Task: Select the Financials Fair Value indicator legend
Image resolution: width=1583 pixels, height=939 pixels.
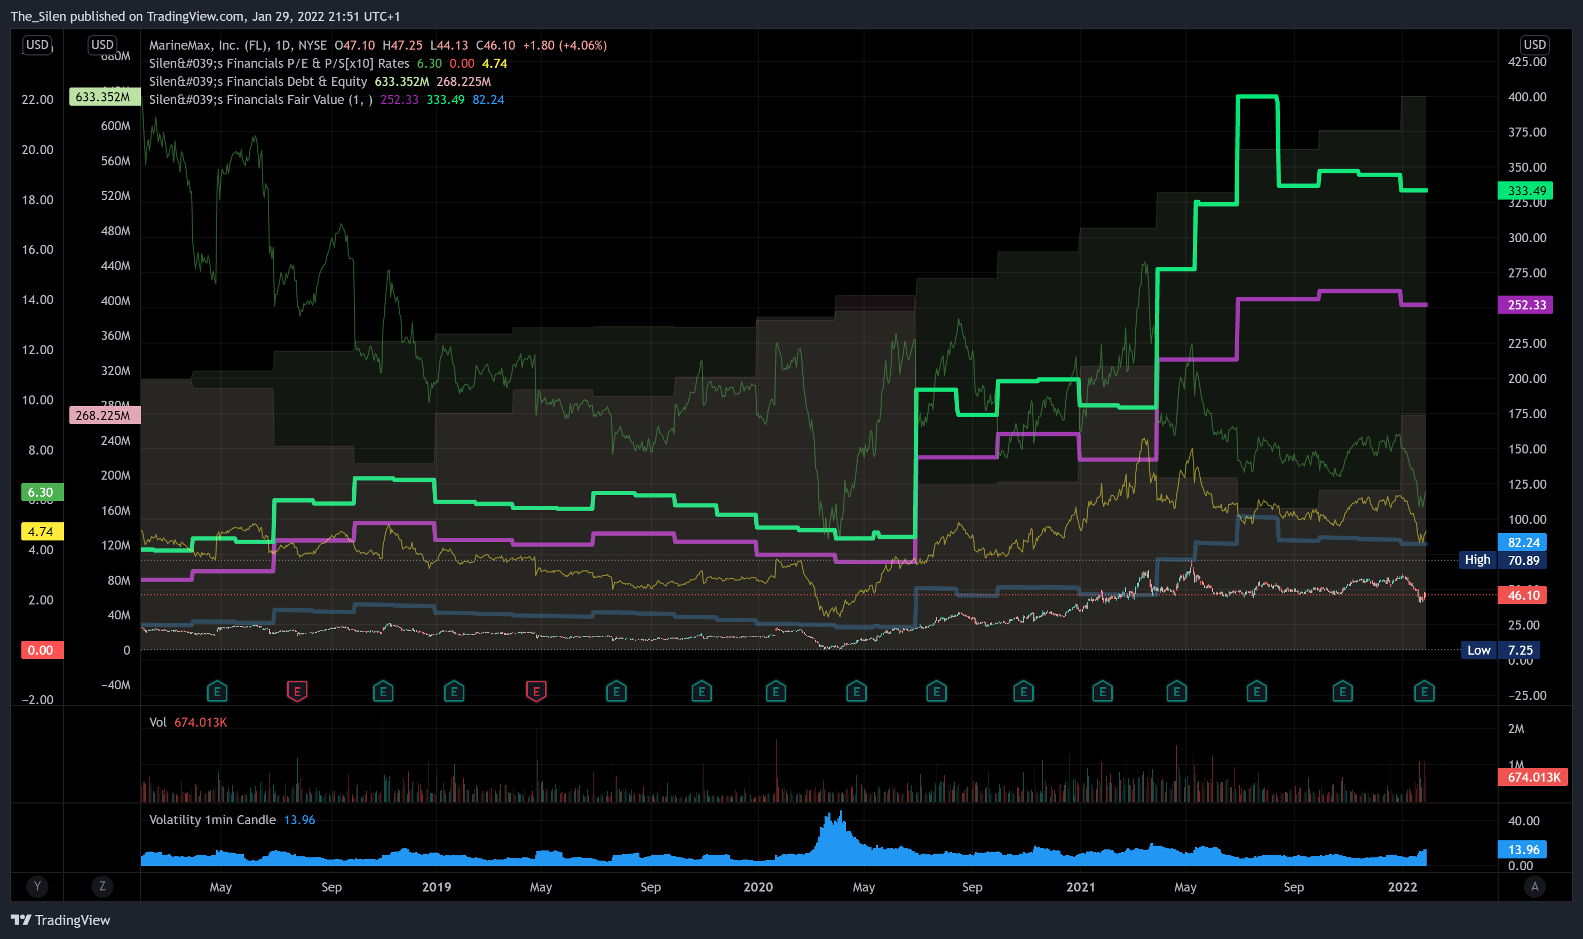Action: [x=261, y=100]
